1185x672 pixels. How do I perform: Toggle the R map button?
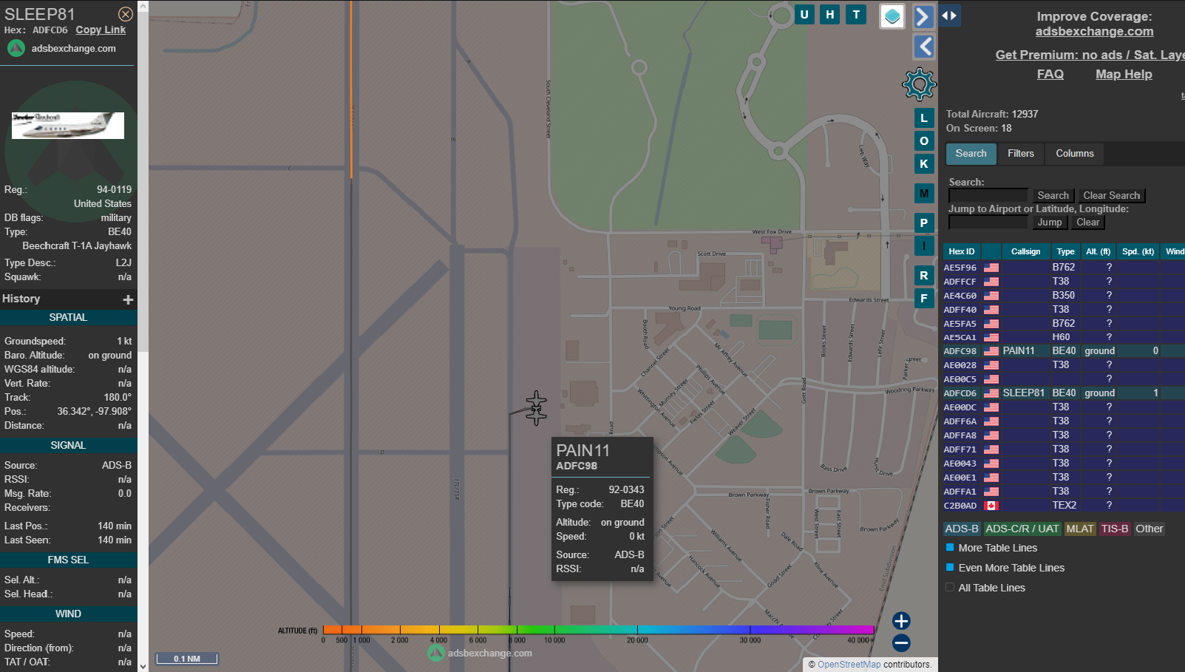pos(924,276)
